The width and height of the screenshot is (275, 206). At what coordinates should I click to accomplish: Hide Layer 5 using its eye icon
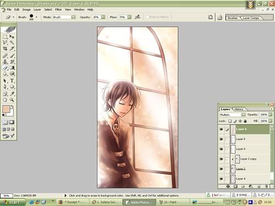click(x=221, y=139)
